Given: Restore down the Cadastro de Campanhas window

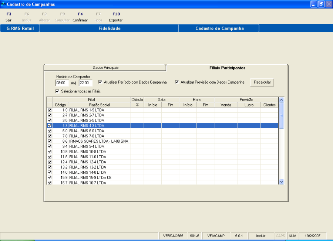Looking at the screenshot, I should point(321,4).
